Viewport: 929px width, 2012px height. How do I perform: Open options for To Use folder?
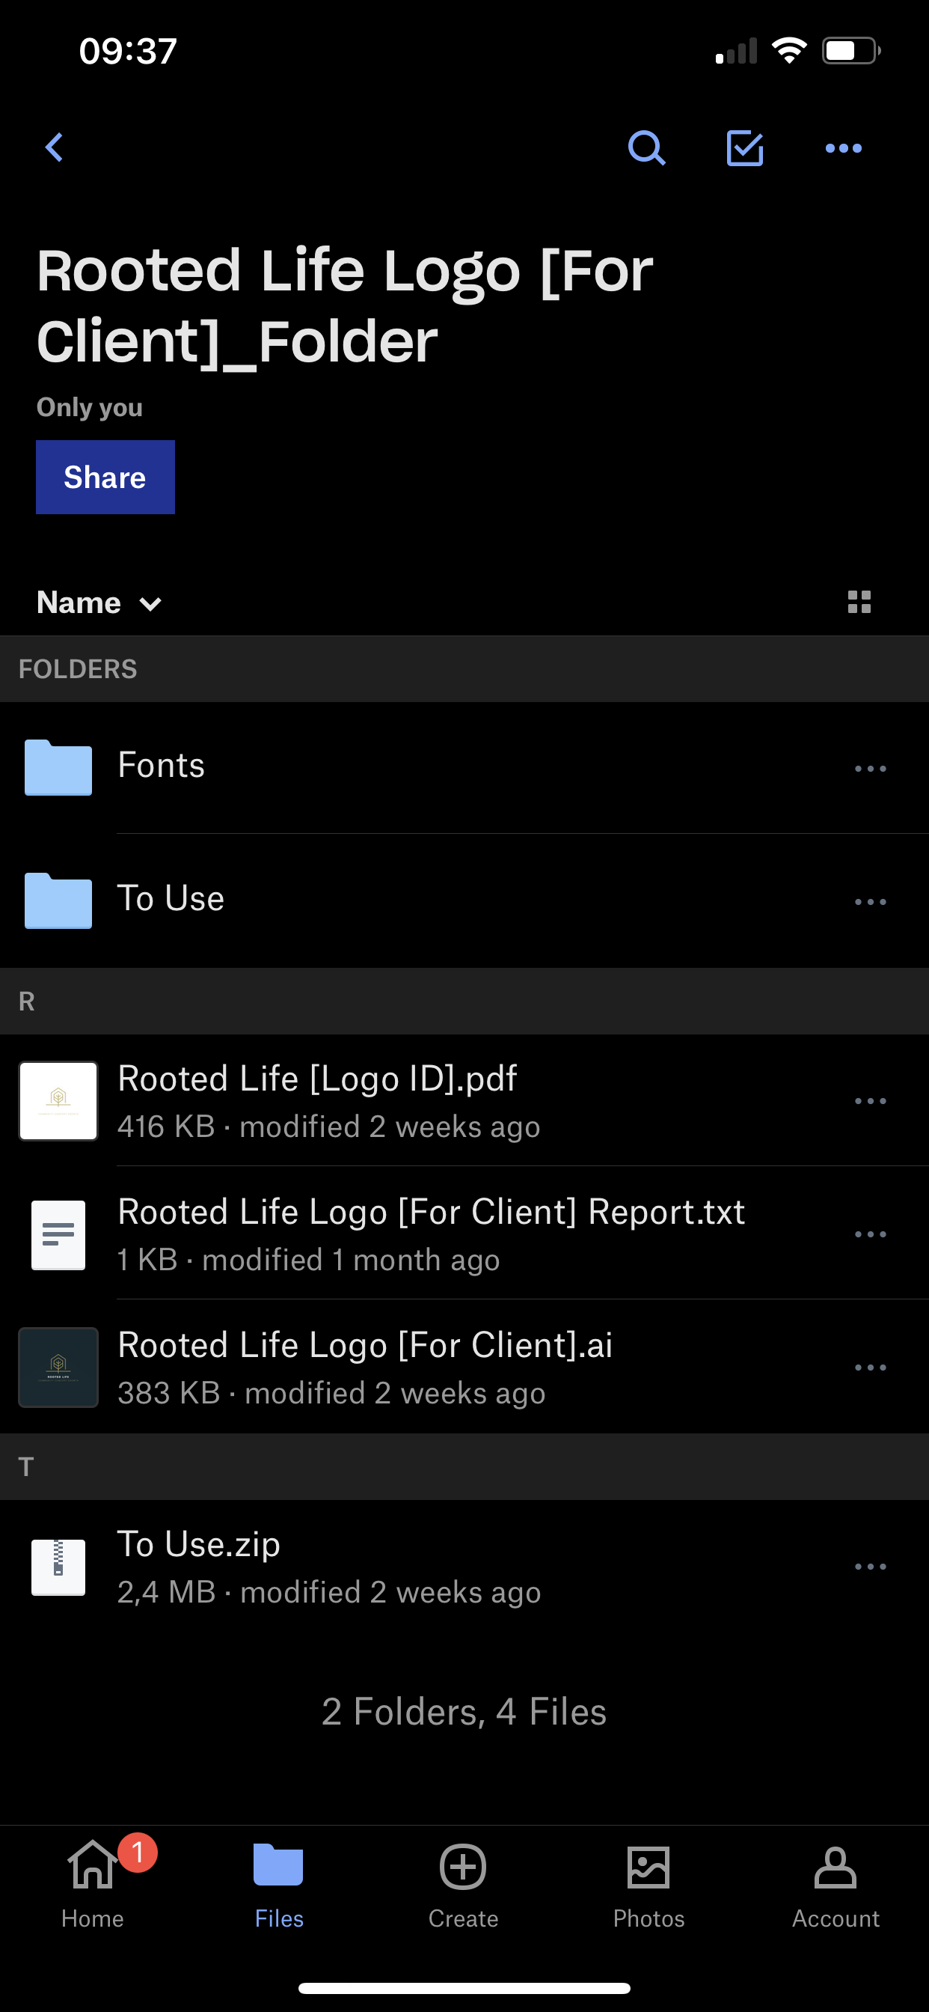point(870,901)
